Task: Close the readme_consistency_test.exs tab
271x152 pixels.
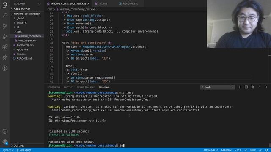Action: click(88, 3)
